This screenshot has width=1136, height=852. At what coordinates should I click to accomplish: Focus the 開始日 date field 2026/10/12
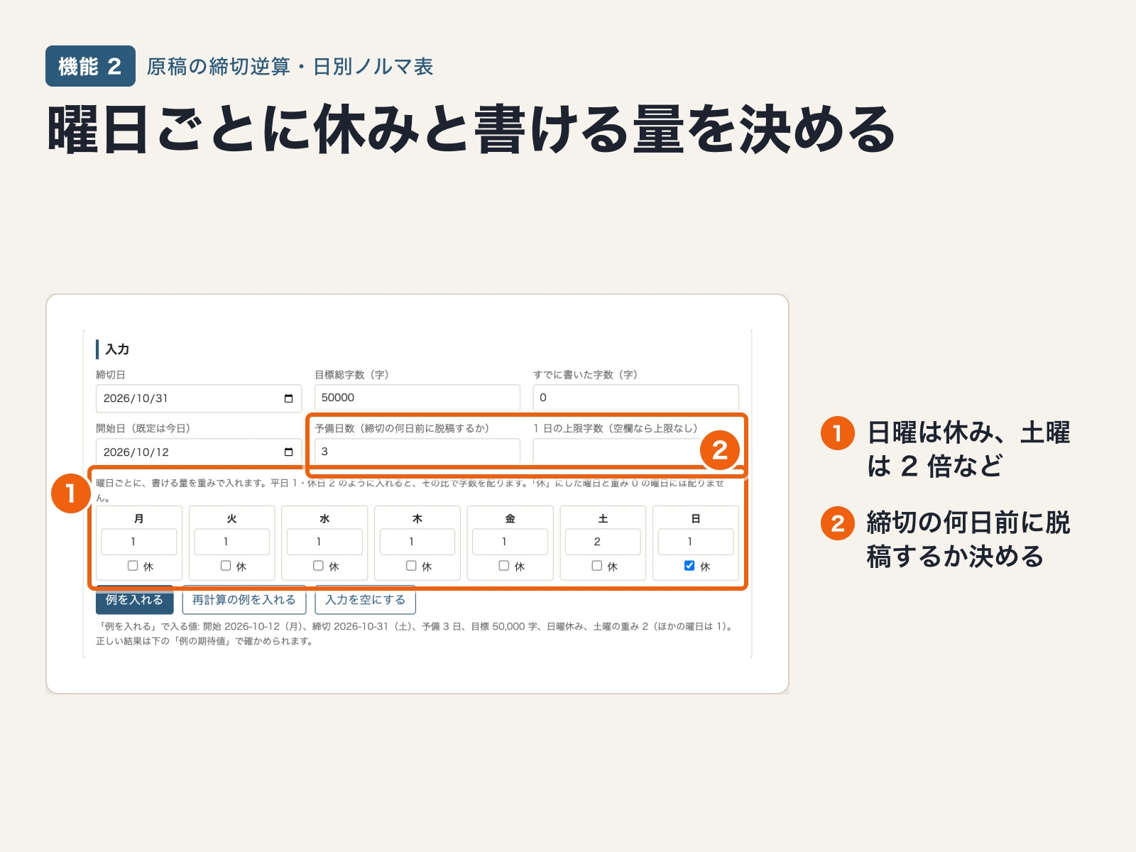click(x=199, y=452)
